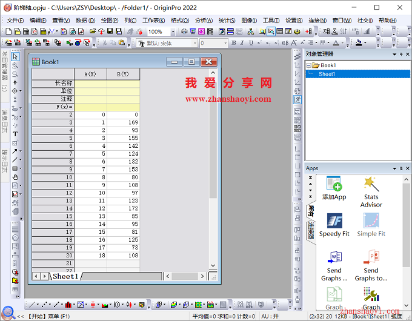Collapse the Book1 tree node
This screenshot has width=412, height=321.
[309, 65]
